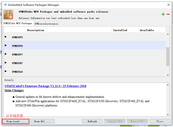
Task: Click the Main Changes heading
Action: pos(14,90)
